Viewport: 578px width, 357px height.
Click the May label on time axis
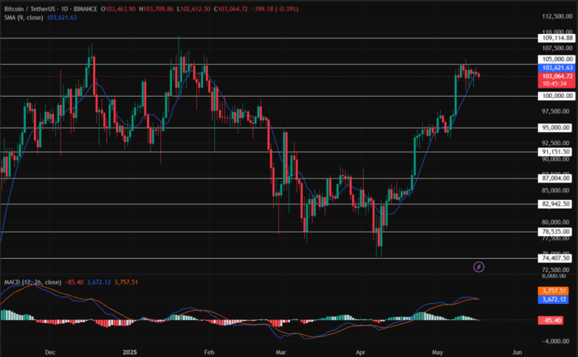tap(437, 353)
